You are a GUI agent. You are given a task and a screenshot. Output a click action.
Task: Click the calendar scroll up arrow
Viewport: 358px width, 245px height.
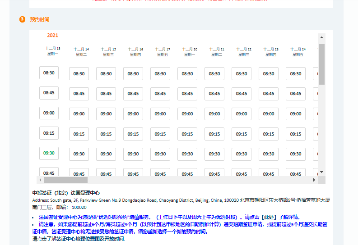[321, 37]
